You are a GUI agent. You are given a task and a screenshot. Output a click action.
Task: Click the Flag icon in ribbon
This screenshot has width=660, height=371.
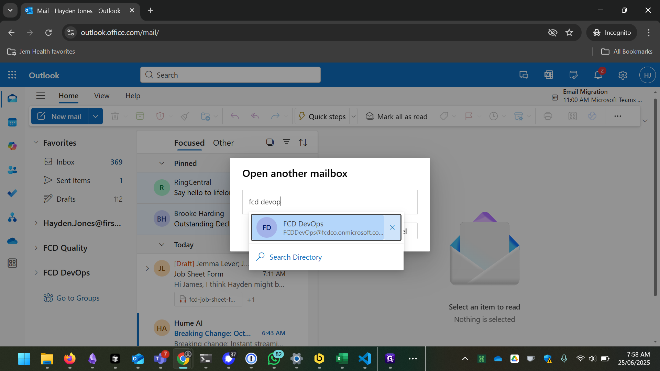point(469,116)
